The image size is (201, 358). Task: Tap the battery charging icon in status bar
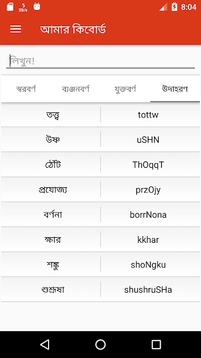click(174, 7)
